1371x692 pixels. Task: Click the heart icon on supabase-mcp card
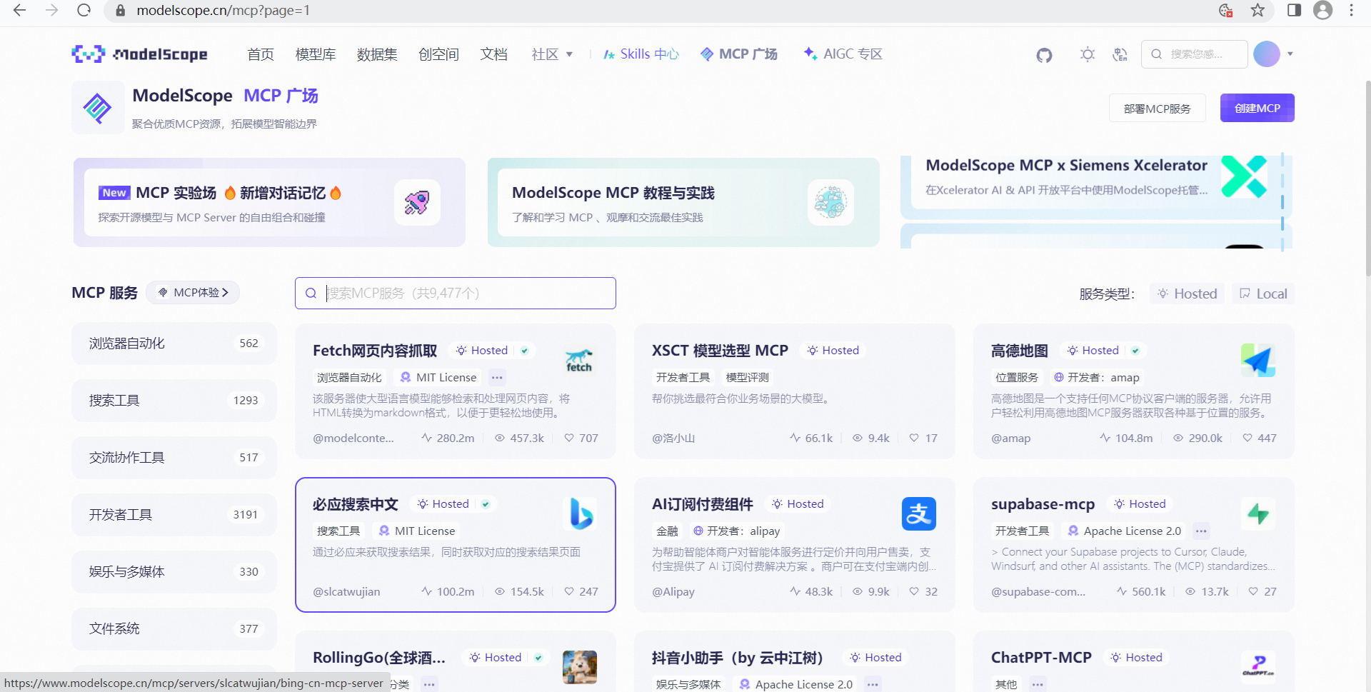click(x=1253, y=591)
